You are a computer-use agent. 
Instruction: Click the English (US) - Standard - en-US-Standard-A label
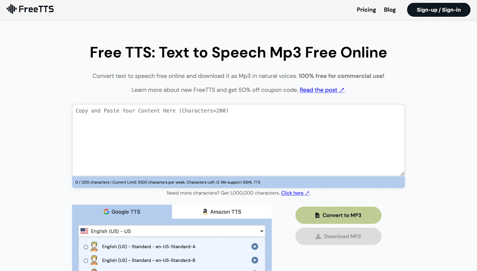click(x=149, y=247)
